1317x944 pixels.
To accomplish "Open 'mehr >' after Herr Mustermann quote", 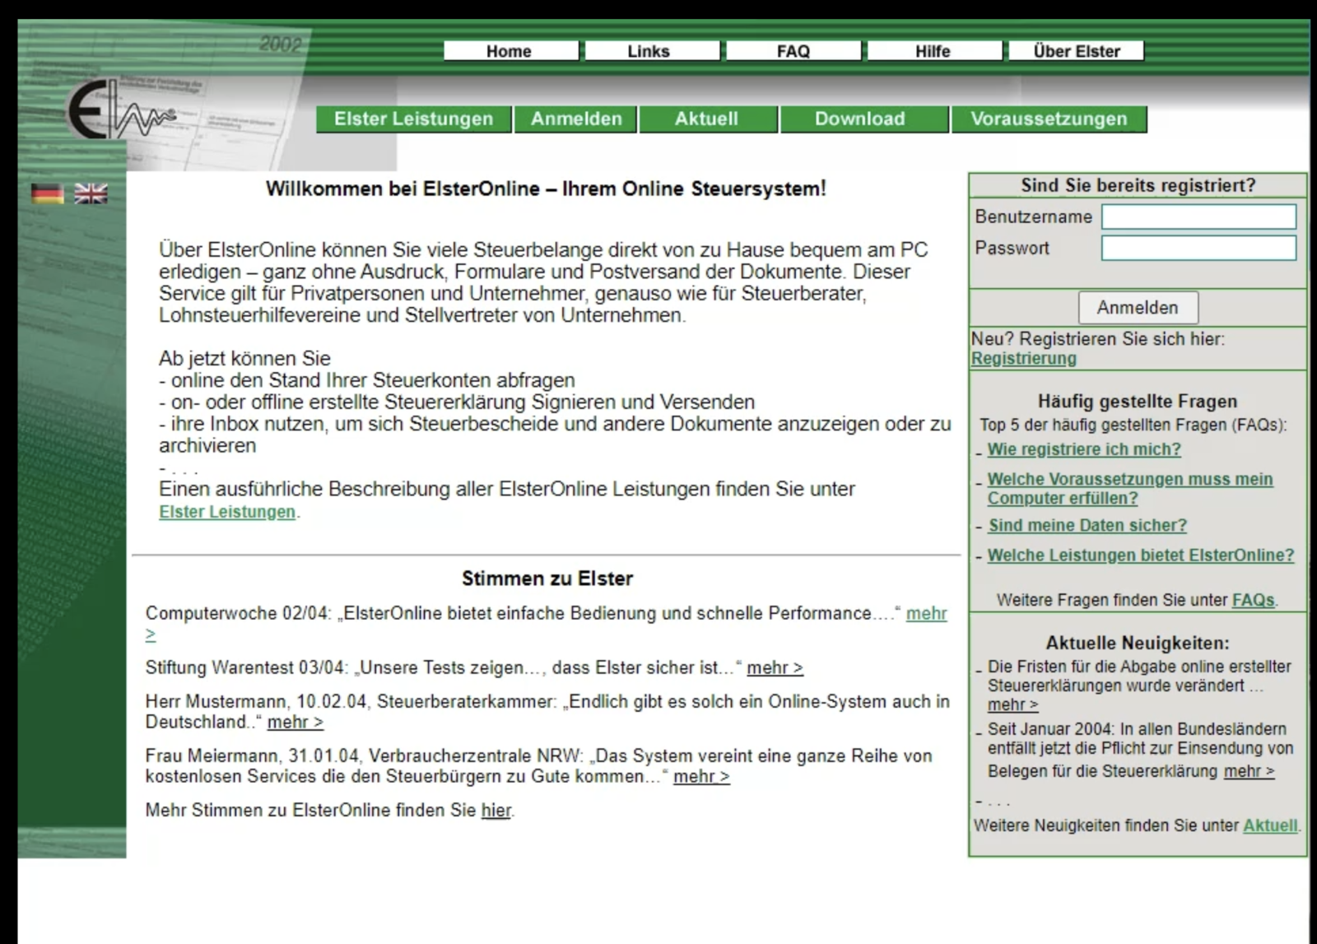I will [x=295, y=723].
